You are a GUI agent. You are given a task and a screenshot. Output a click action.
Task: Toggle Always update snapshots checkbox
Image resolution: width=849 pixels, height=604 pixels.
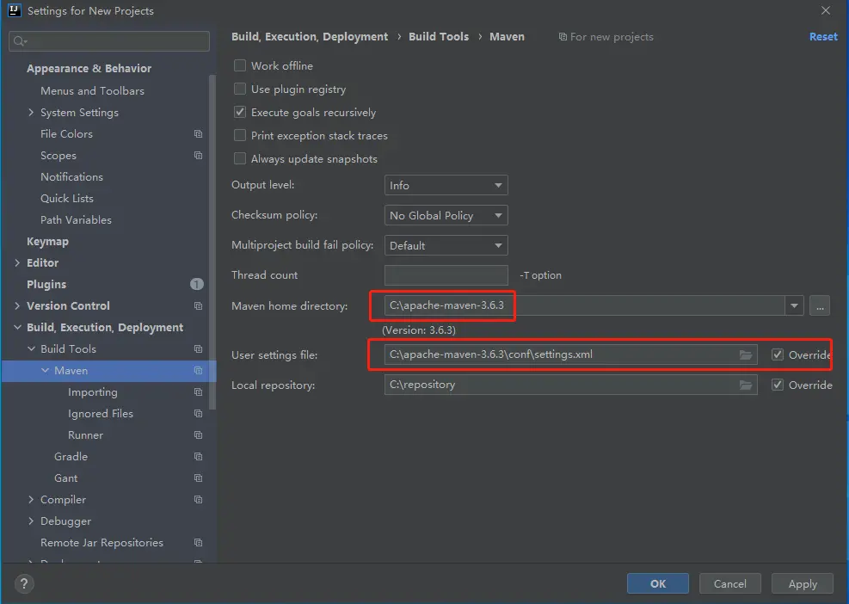(241, 159)
